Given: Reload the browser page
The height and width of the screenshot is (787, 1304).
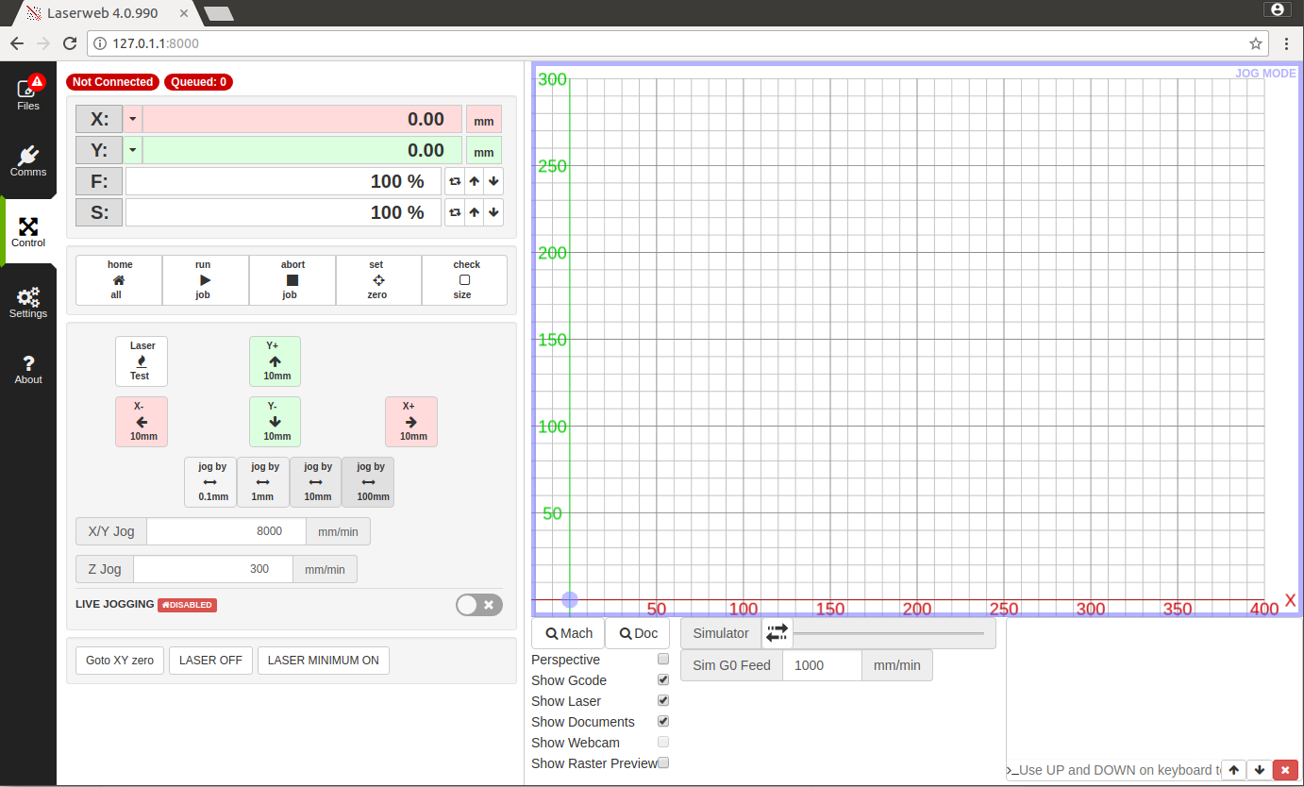Looking at the screenshot, I should (x=70, y=43).
